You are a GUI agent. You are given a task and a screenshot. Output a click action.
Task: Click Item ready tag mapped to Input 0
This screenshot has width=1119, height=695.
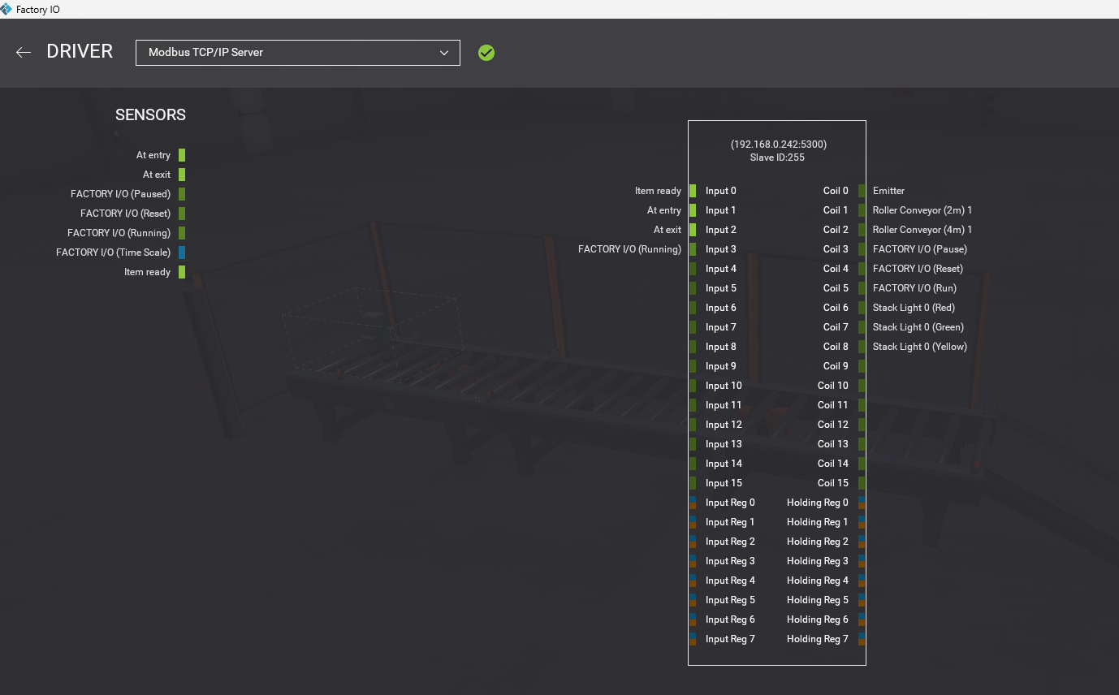tap(658, 191)
